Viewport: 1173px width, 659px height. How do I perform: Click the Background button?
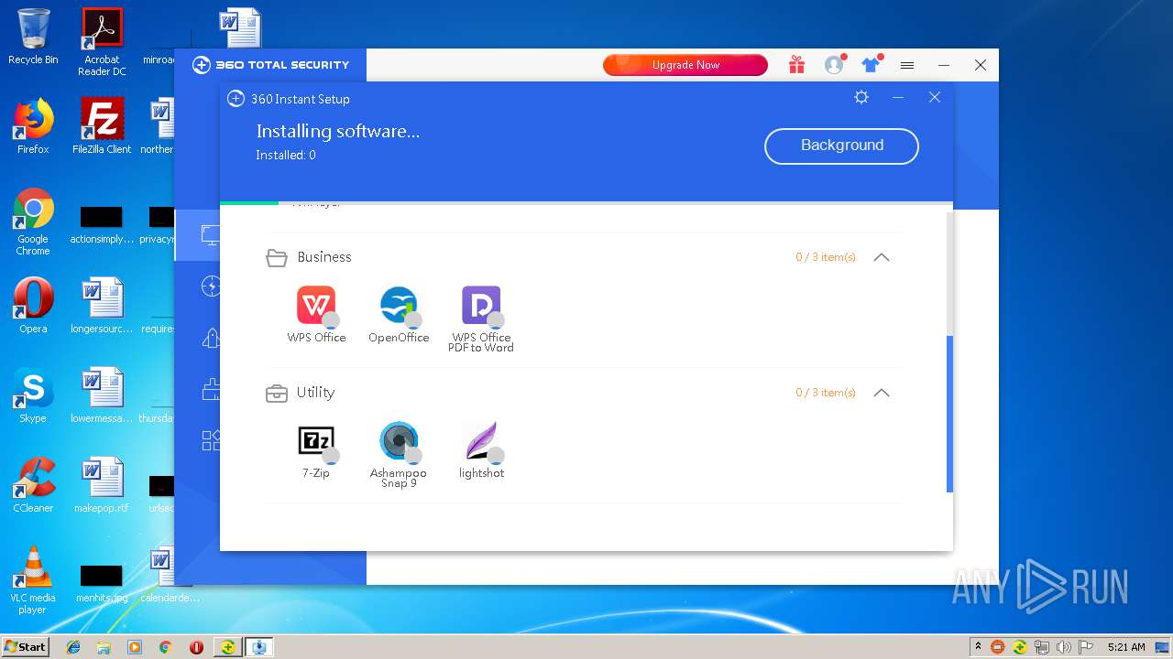841,146
